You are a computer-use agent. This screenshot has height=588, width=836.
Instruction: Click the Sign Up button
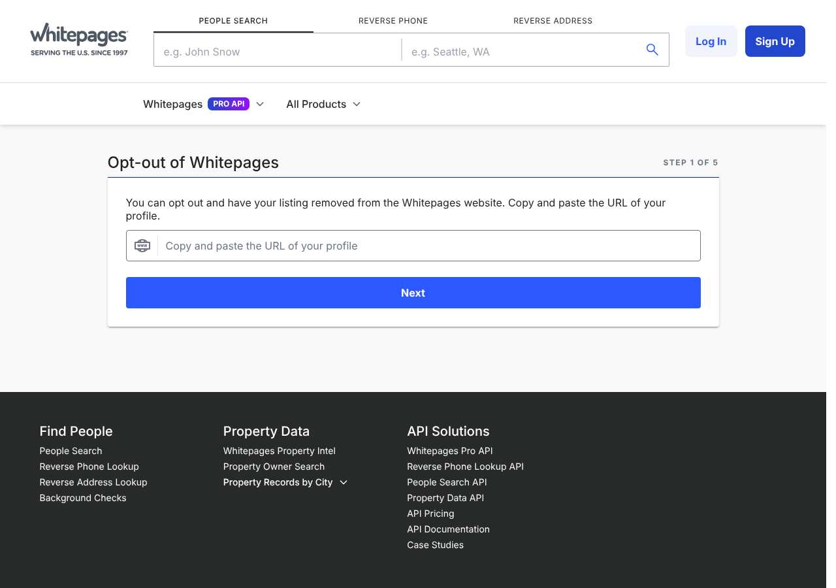(x=775, y=41)
